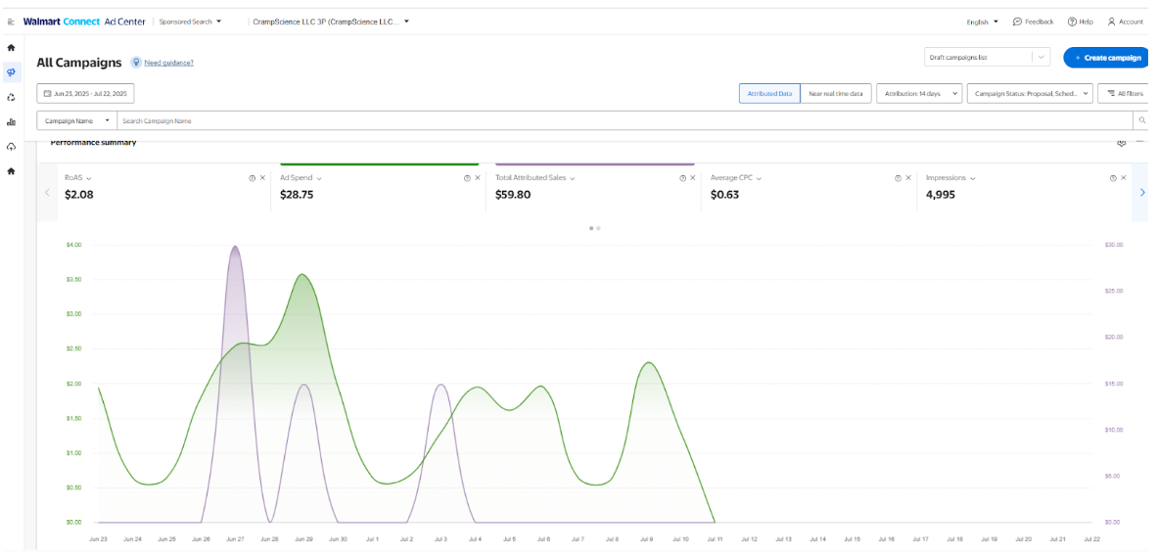Click RoAS help question icon

[253, 178]
